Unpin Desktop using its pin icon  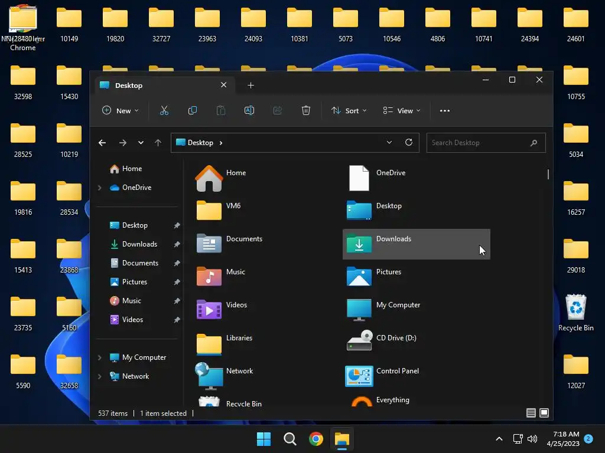tap(177, 225)
